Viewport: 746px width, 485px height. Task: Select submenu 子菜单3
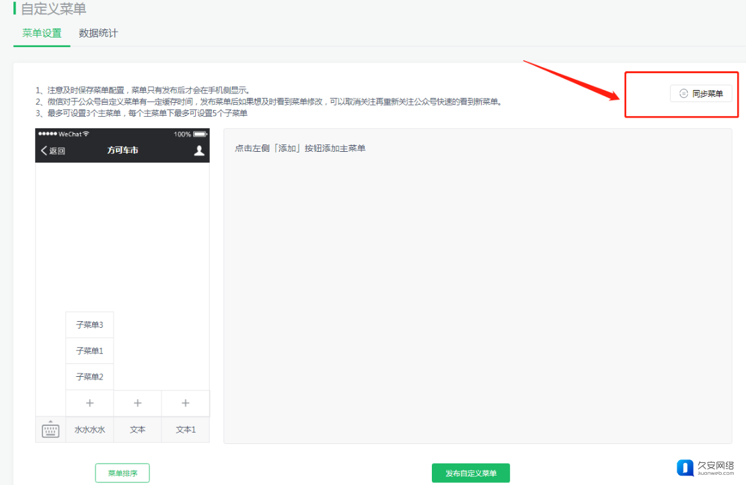[89, 325]
